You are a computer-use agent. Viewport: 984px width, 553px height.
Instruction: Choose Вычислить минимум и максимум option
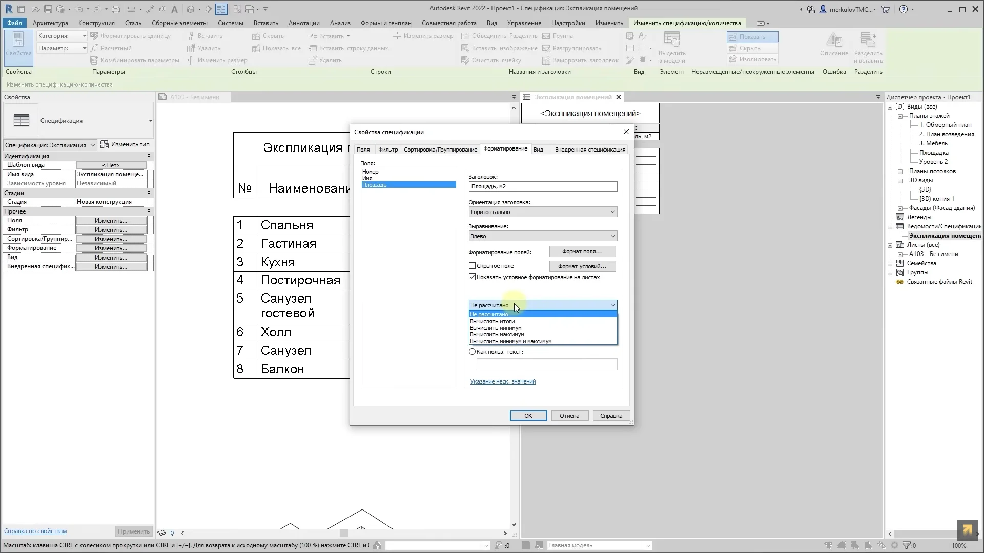click(x=543, y=341)
